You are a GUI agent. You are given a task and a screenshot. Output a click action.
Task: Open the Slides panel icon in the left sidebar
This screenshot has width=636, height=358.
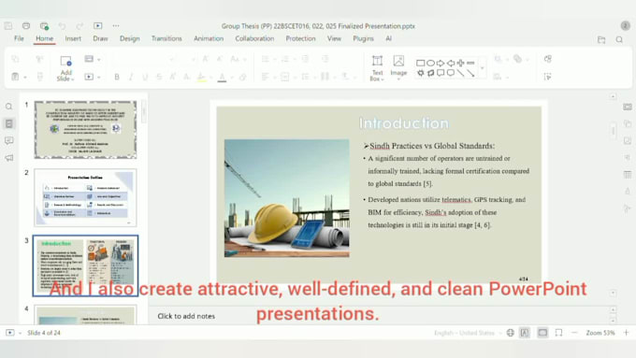9,123
